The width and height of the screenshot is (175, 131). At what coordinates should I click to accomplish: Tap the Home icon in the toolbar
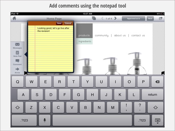14,19
